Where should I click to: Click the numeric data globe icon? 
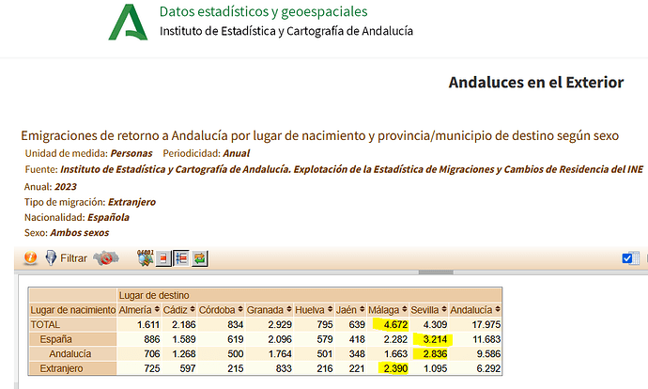[145, 257]
